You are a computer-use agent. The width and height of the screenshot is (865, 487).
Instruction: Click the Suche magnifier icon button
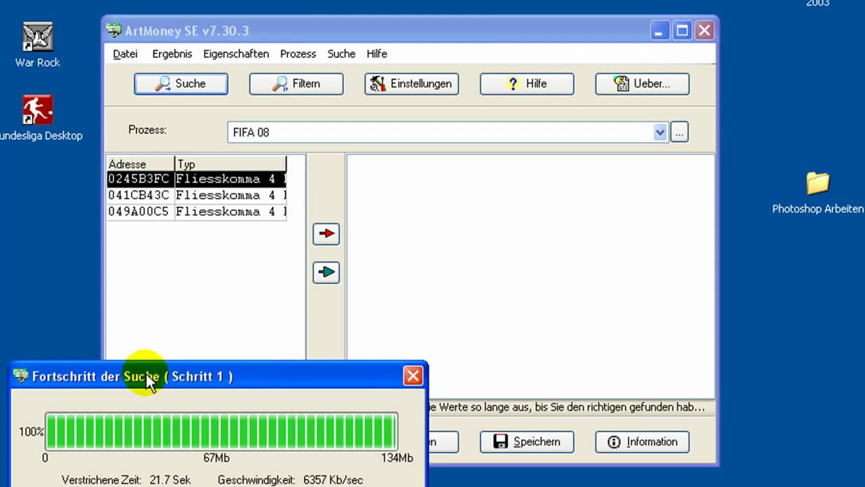[162, 83]
